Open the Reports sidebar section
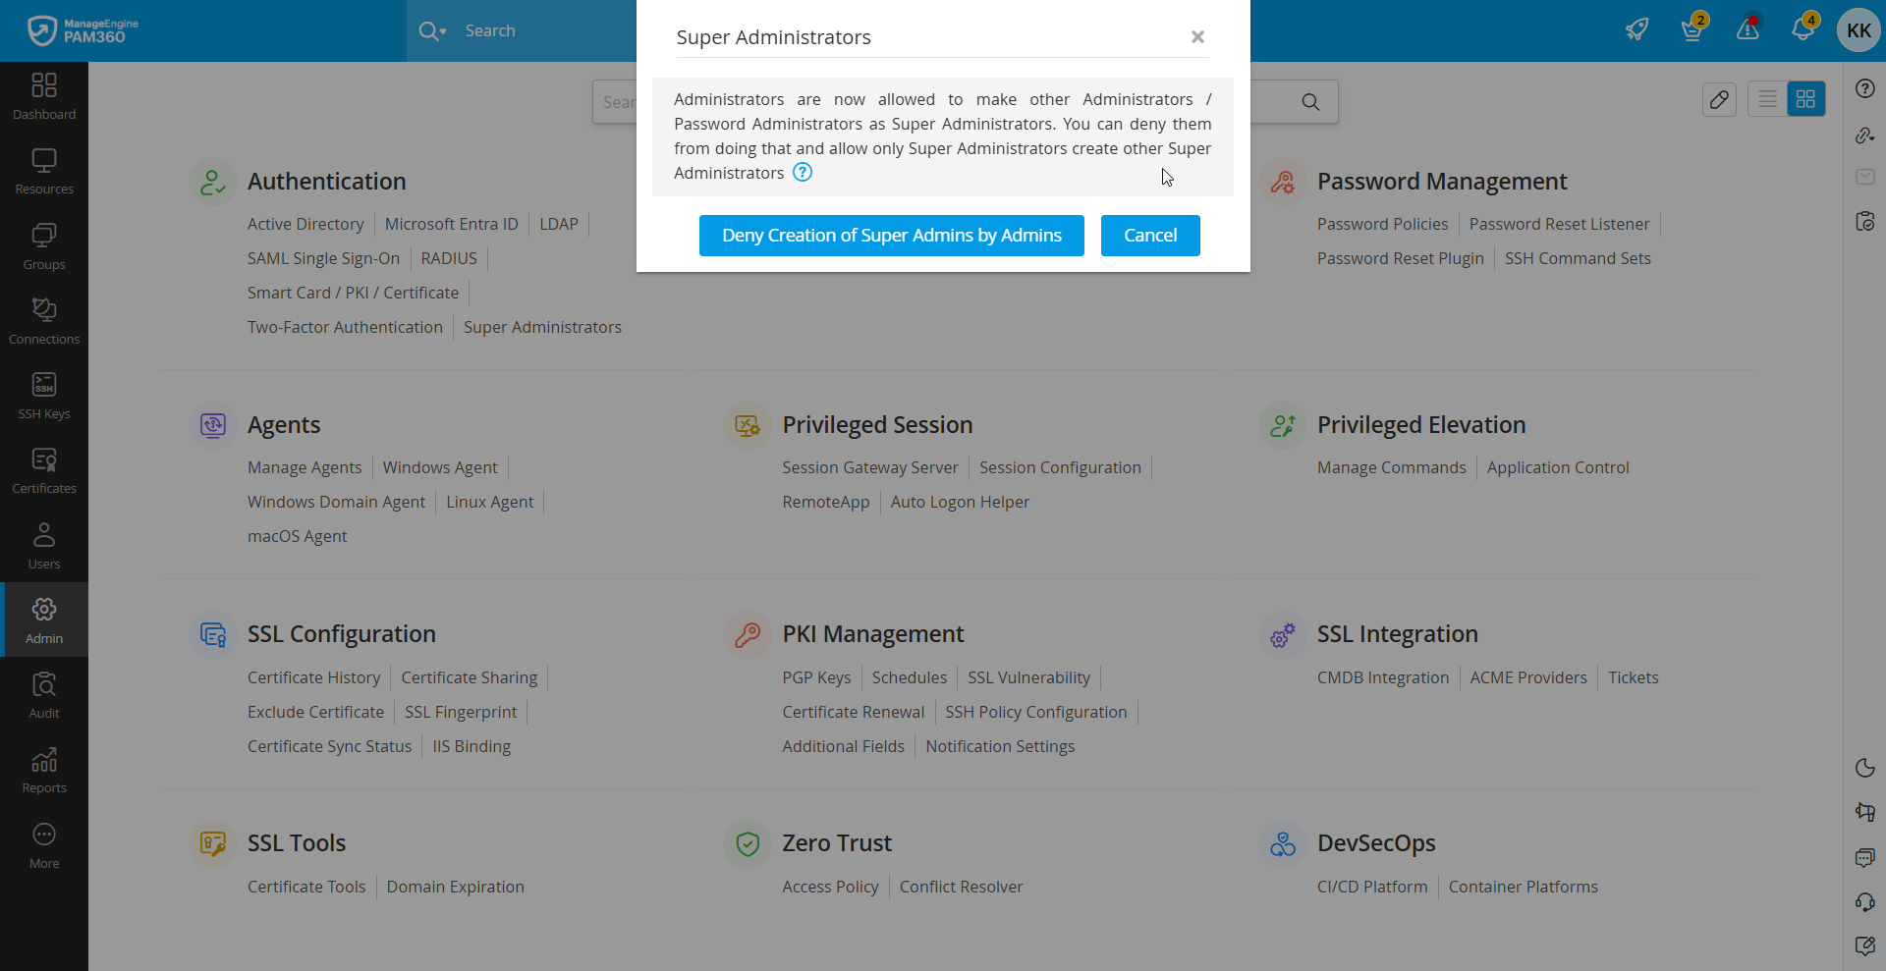 pyautogui.click(x=44, y=770)
